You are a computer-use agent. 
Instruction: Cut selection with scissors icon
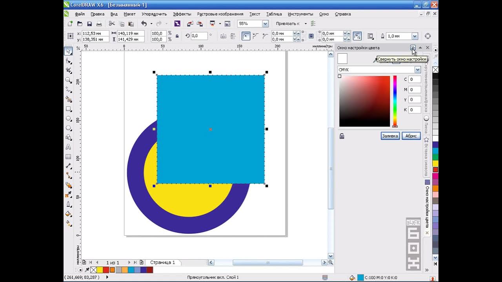[112, 23]
